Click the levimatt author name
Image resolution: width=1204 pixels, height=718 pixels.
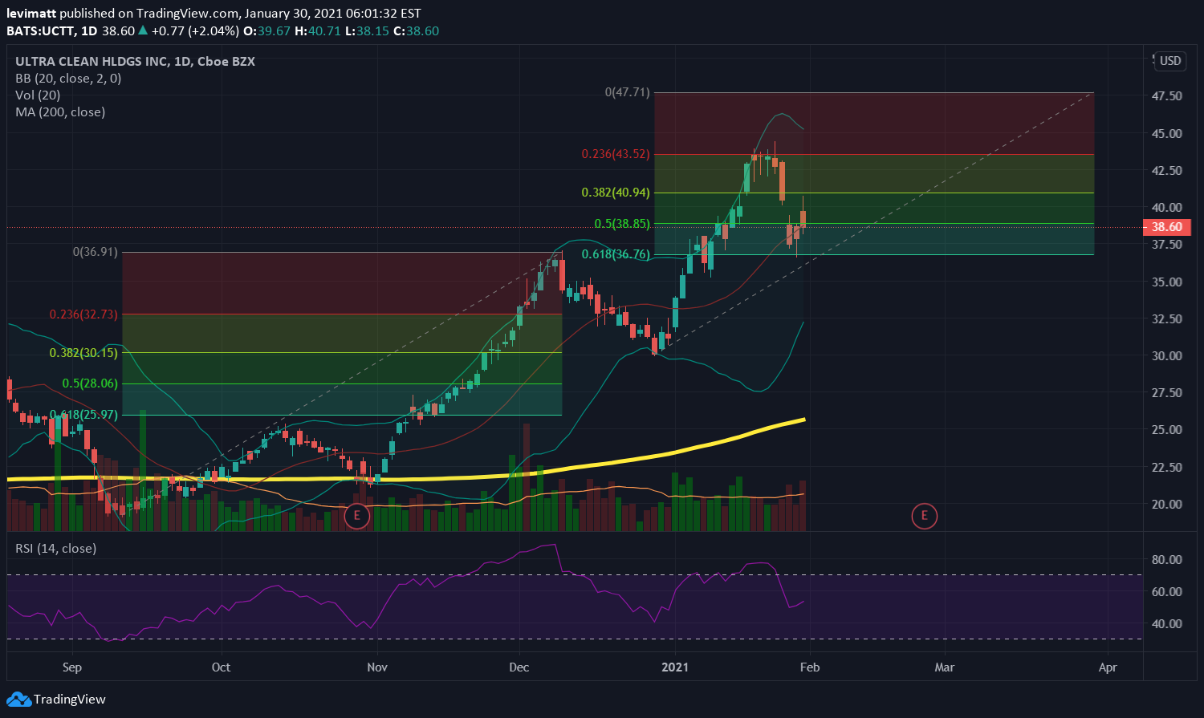coord(31,14)
